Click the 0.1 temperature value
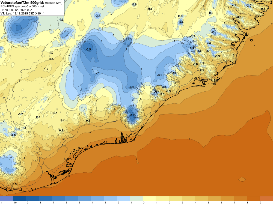The height and width of the screenshot is (204, 273). tap(162, 94)
